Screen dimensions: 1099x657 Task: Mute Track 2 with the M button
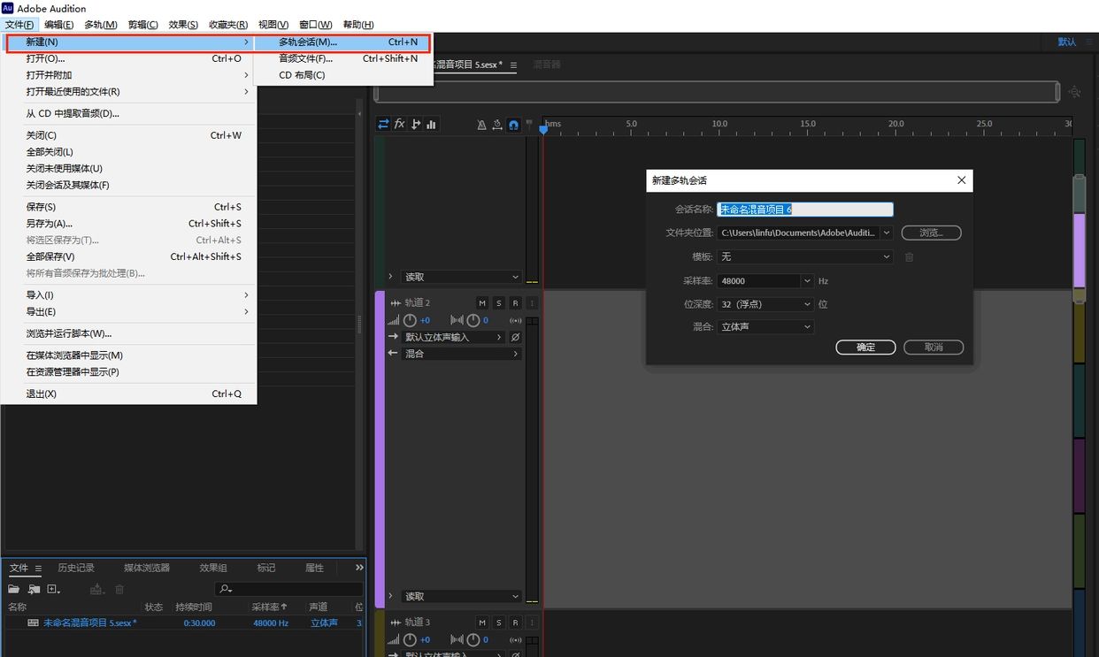[x=482, y=302]
